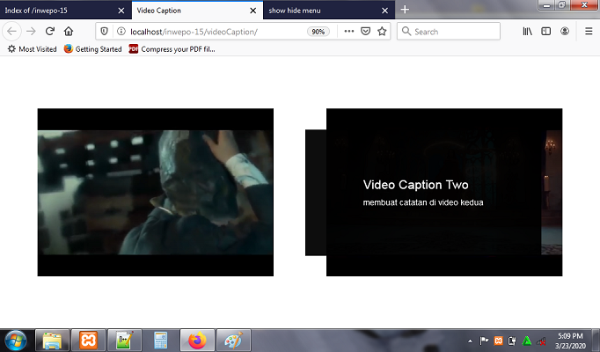Focus the Search box

449,32
